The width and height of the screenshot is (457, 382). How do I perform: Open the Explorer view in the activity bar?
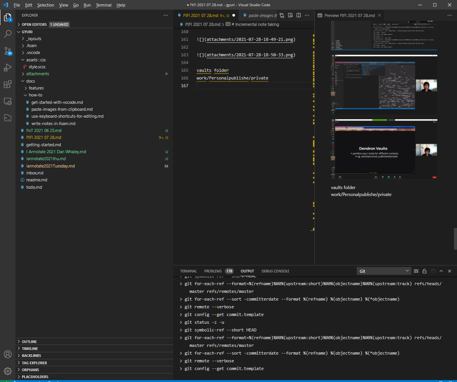[x=8, y=18]
